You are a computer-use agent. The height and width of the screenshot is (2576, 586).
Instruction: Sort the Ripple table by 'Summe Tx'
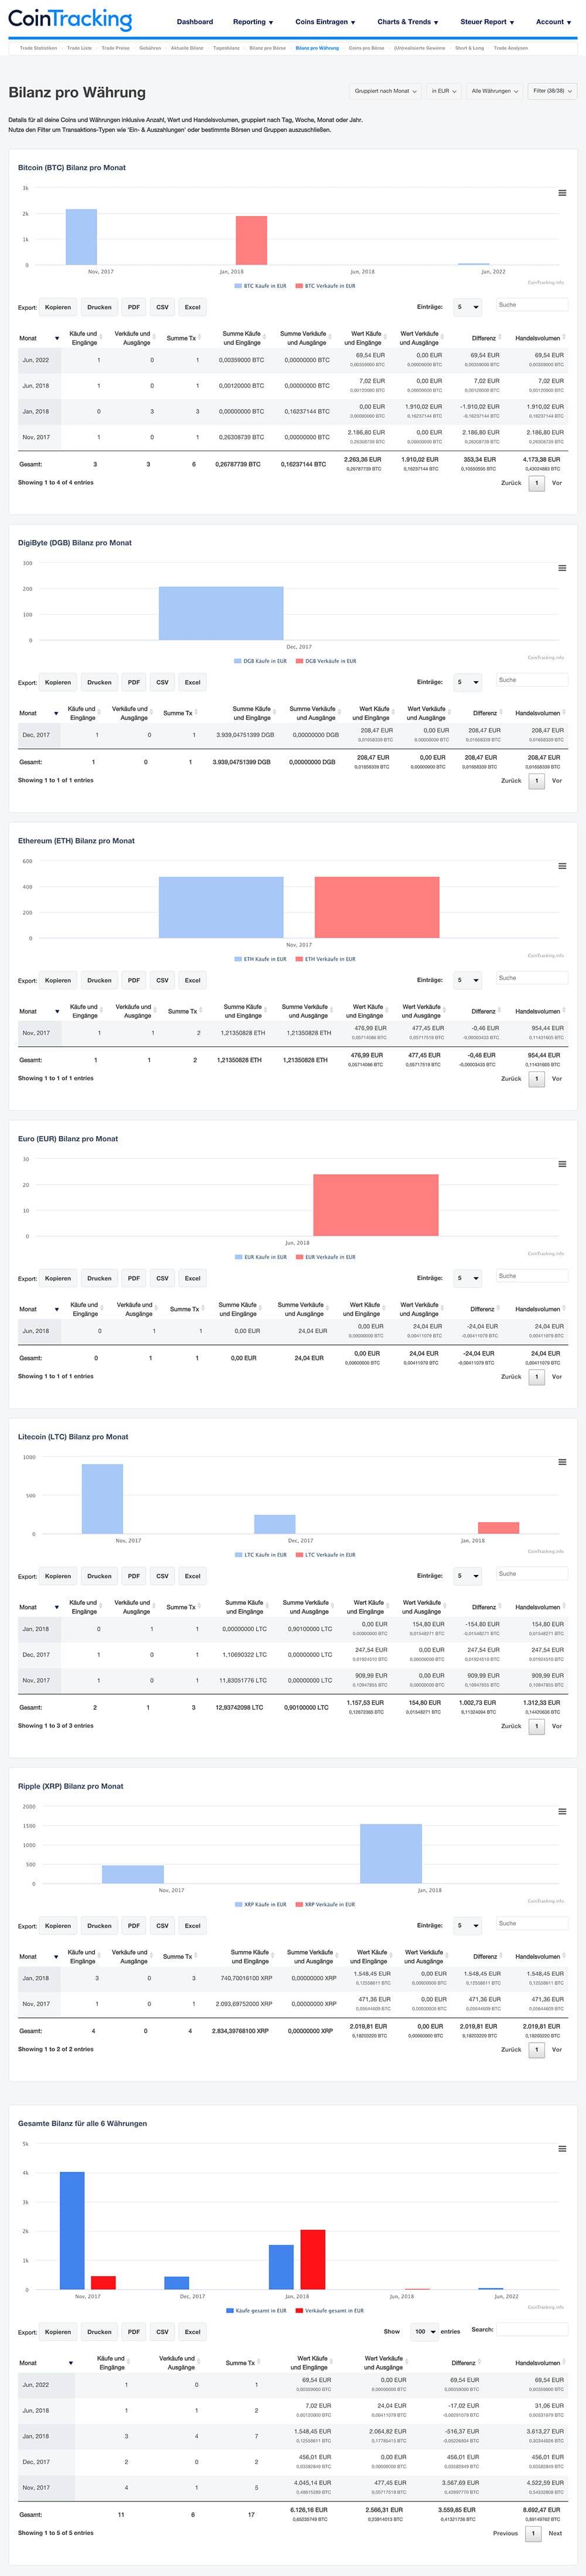coord(179,1957)
